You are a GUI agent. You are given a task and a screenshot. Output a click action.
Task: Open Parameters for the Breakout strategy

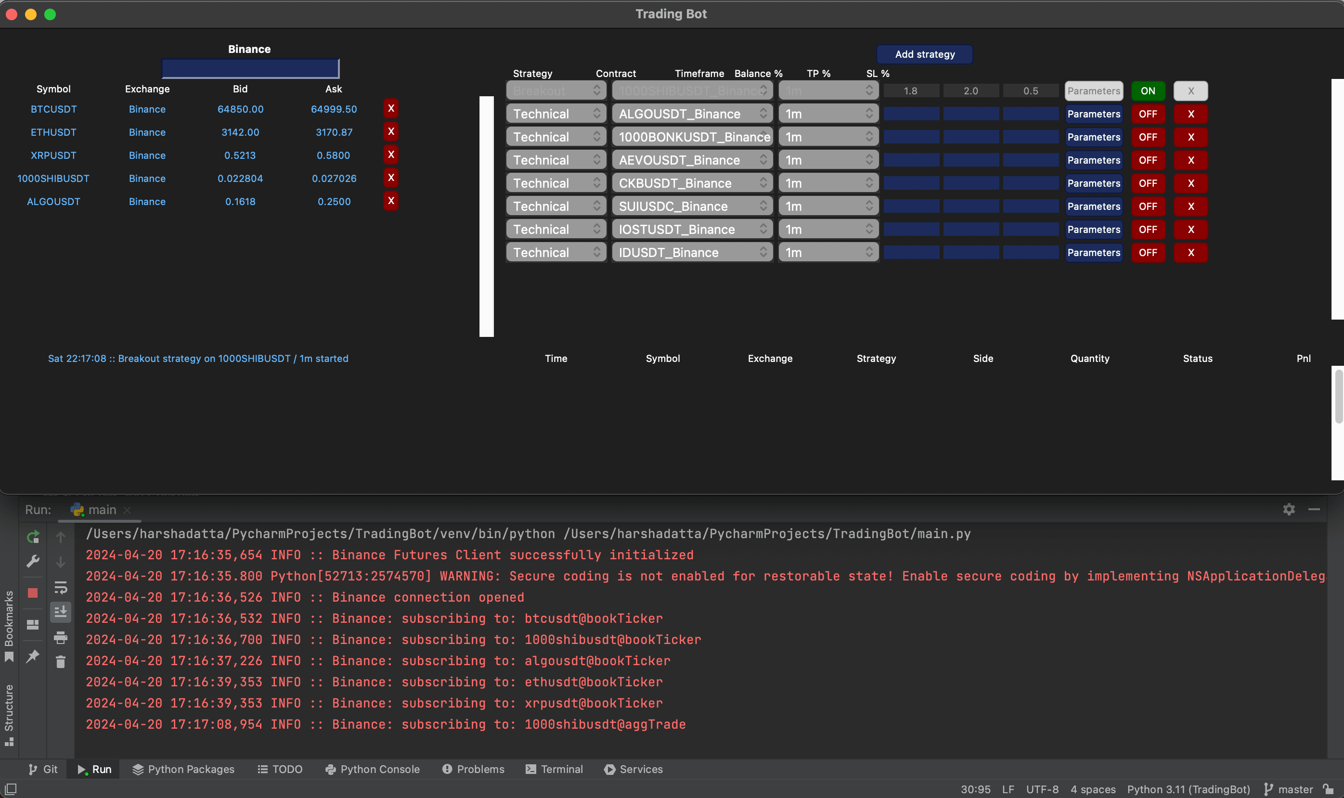pos(1094,90)
